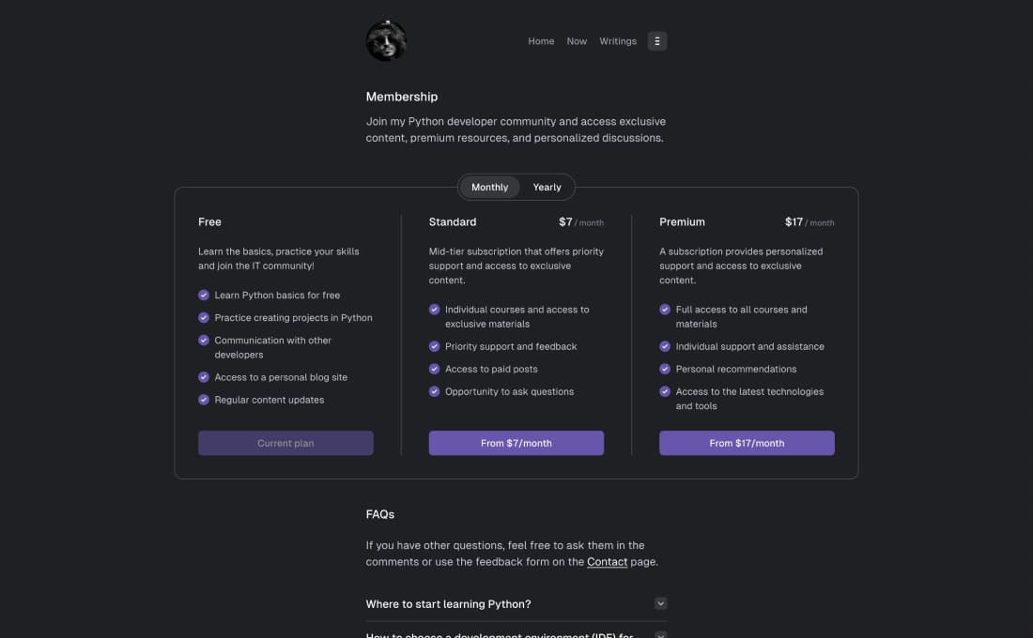Follow the Contact page link
This screenshot has width=1033, height=638.
607,562
